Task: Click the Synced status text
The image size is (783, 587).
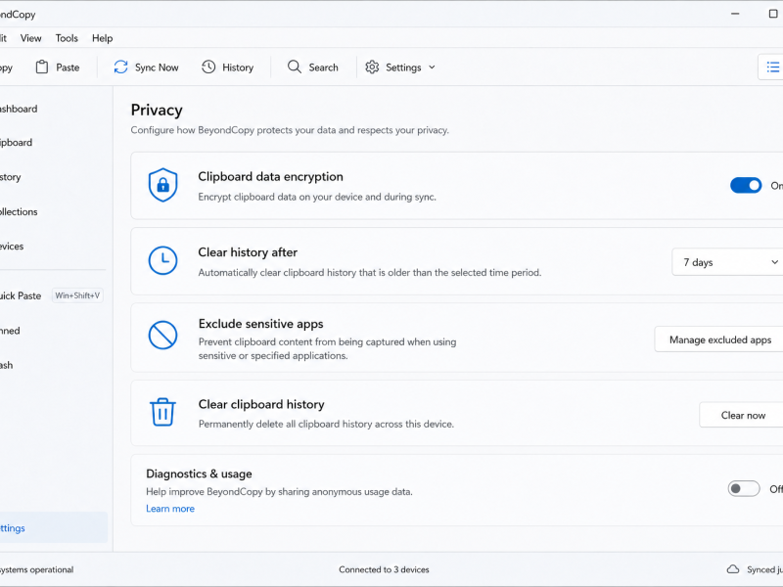Action: pos(764,569)
